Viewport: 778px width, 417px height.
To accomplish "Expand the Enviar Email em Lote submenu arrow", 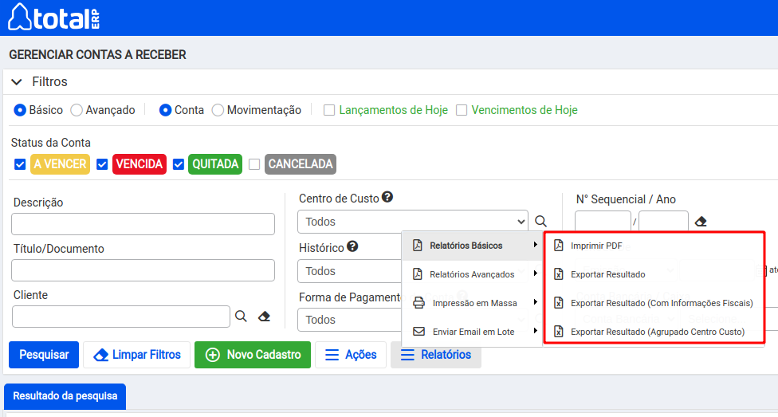I will tap(536, 331).
